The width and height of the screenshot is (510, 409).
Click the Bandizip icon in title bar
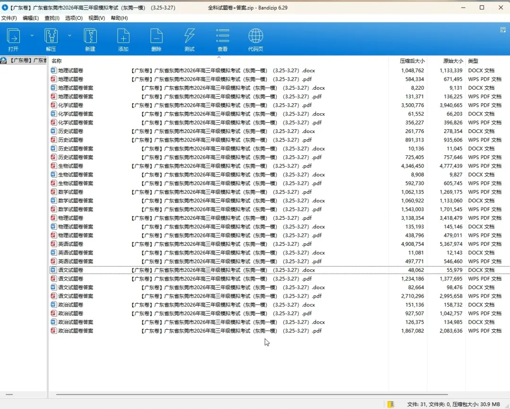[x=5, y=7]
